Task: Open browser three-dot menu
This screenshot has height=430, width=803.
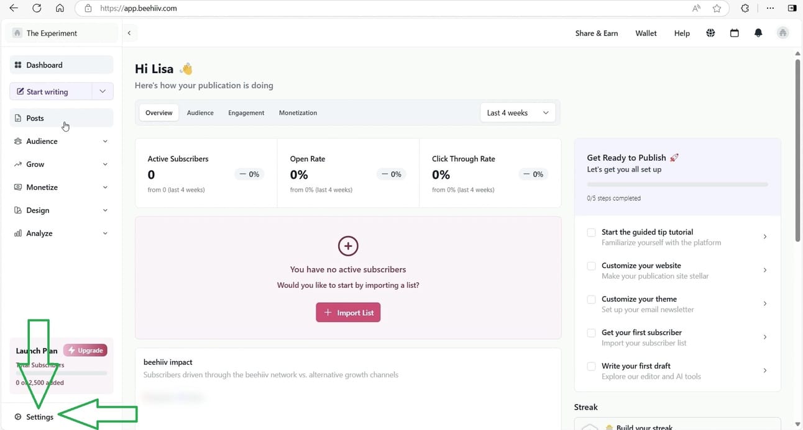Action: pos(771,8)
